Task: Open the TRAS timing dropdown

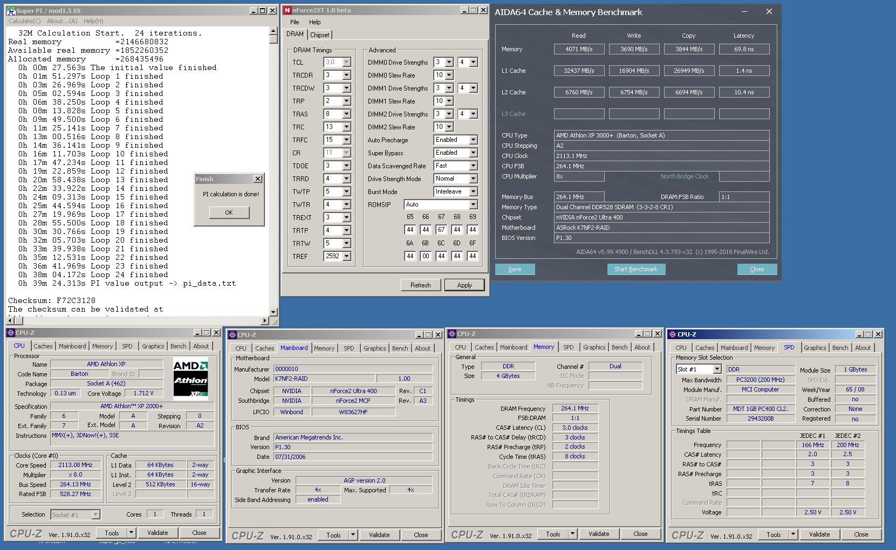Action: 346,114
